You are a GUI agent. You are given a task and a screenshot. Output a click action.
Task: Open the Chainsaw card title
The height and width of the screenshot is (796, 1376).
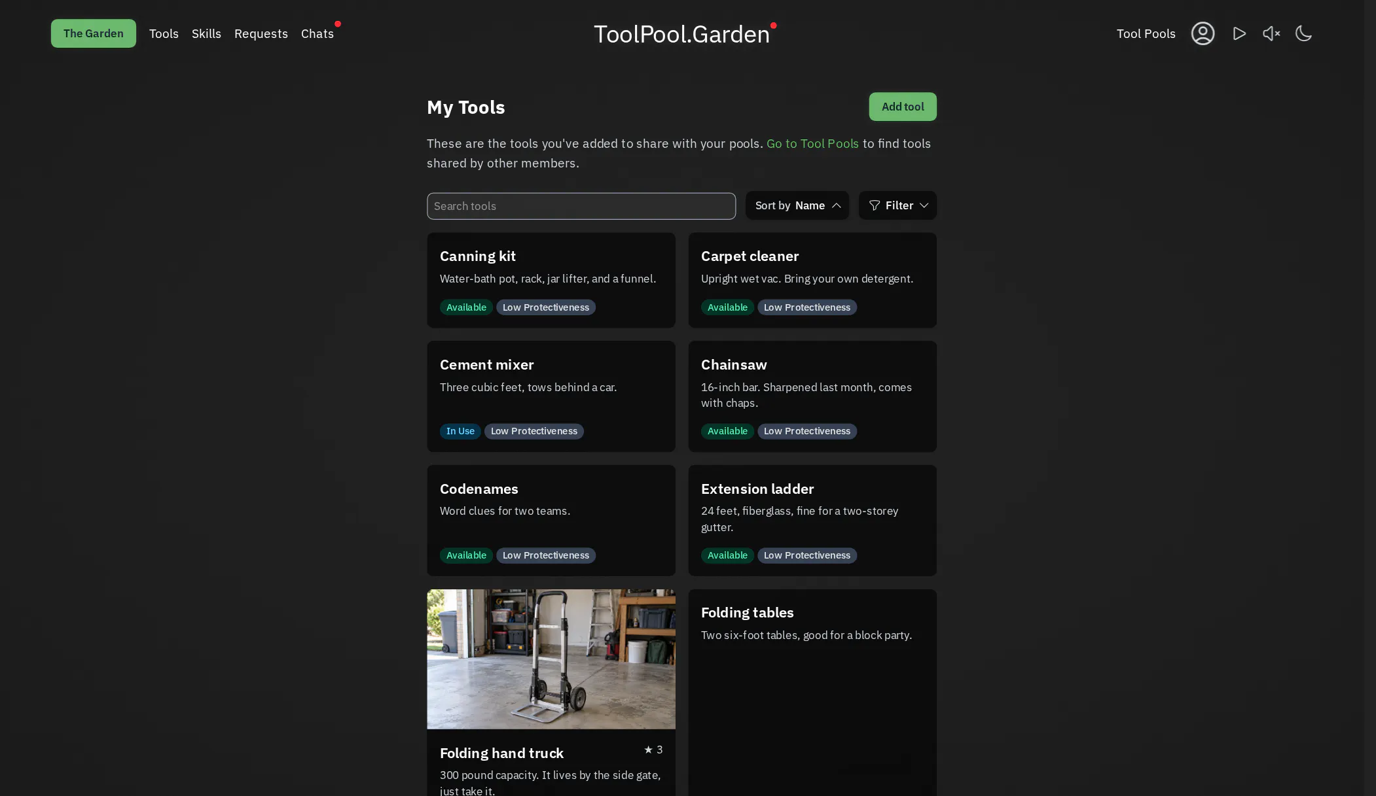point(734,365)
